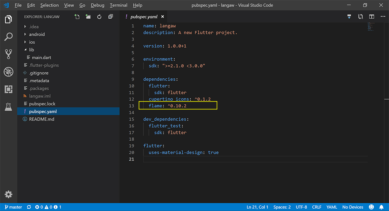Click the Refresh Explorer icon

pos(99,17)
